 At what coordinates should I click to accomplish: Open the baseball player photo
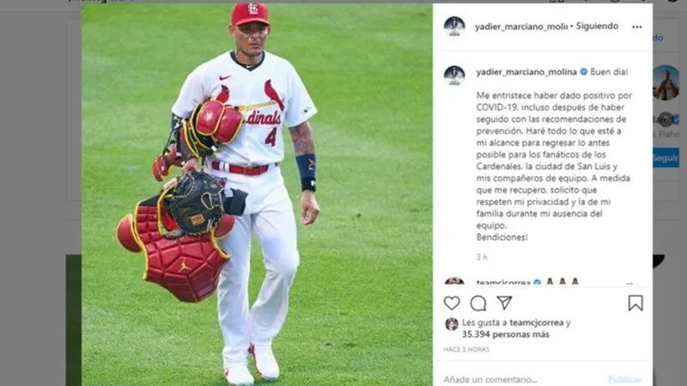pyautogui.click(x=257, y=195)
